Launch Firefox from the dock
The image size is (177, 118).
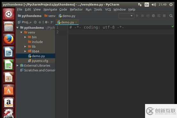pos(9,39)
